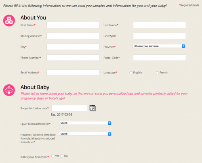Click the pink ABC blocks icon
The width and height of the screenshot is (202, 163).
(9, 21)
